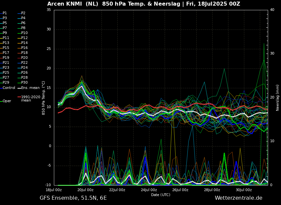Screen dimensions: 281x205
Task: Click the GFS Ensemble, 51.5N, 6E caption
Action: point(73,198)
